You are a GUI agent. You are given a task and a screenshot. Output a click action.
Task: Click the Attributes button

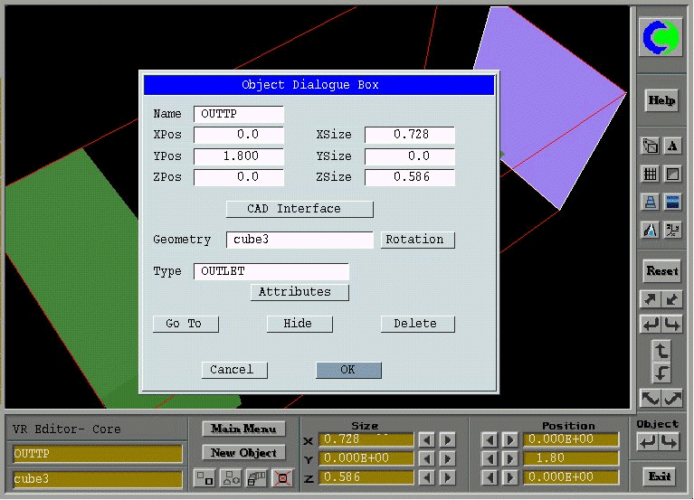pos(299,292)
